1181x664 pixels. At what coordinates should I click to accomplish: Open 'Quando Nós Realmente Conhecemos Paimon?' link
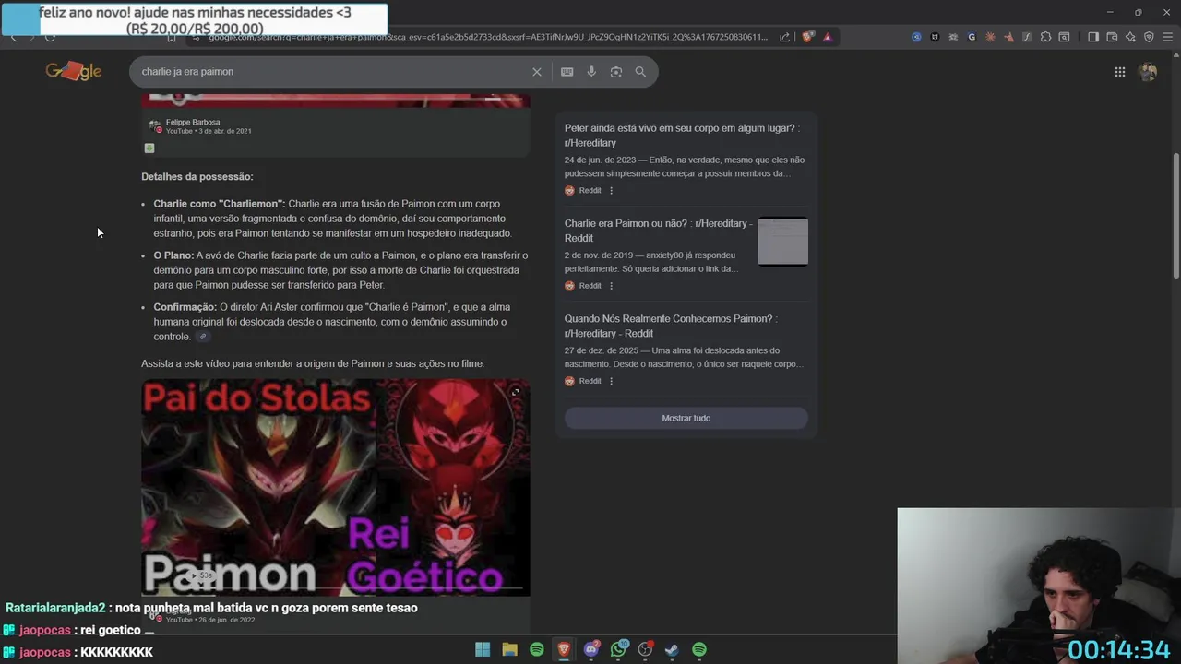click(671, 326)
